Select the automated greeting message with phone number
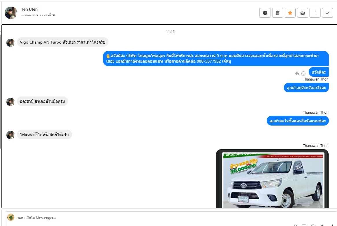 216,58
